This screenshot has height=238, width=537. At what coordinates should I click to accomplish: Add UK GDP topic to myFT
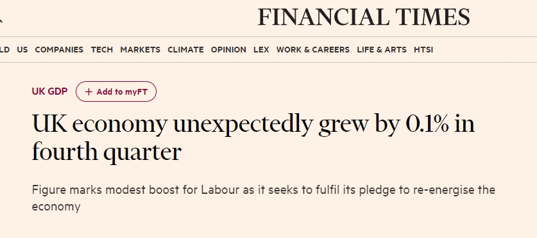116,91
